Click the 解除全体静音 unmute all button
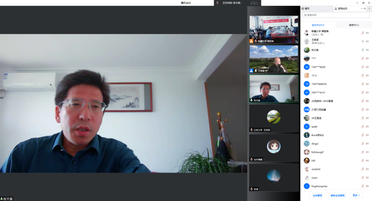This screenshot has height=201, width=372. (337, 195)
